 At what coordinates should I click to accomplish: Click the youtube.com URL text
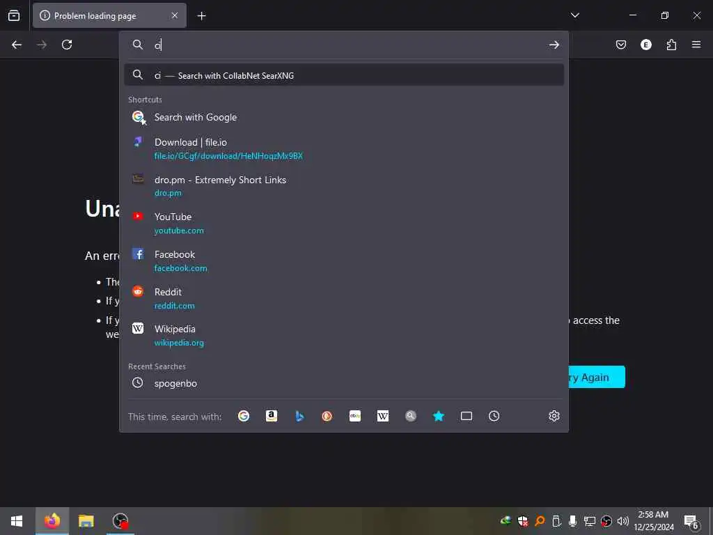pos(179,231)
